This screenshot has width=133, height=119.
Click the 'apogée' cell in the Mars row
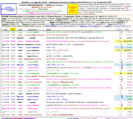click(x=33, y=102)
